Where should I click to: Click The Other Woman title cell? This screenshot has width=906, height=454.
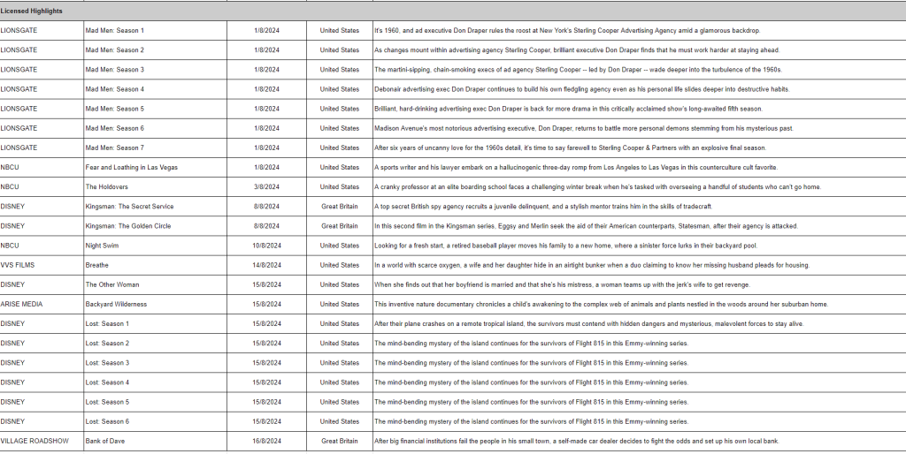[111, 284]
